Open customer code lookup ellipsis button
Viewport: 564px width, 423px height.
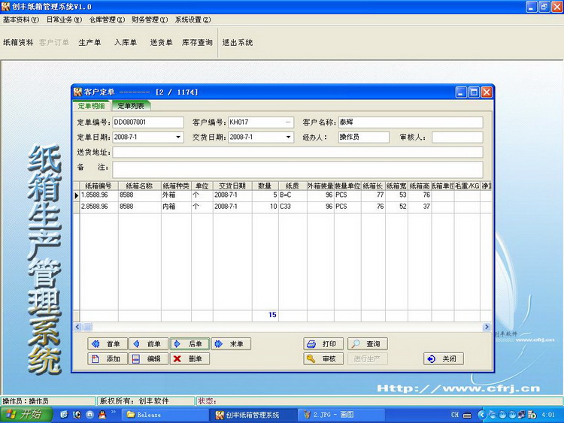(x=287, y=122)
